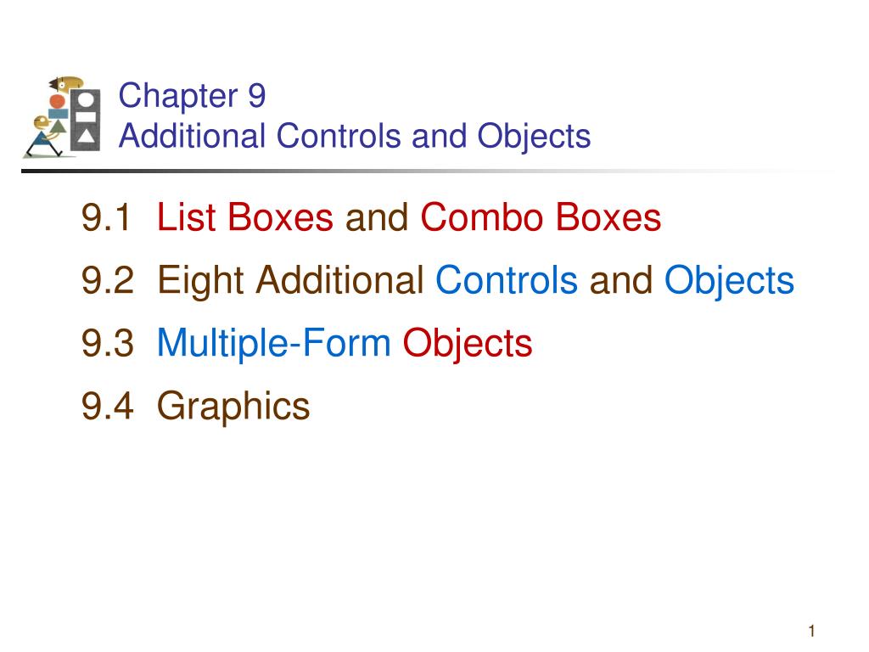The height and width of the screenshot is (652, 869).
Task: Select the white circle in gray panel
Action: pyautogui.click(x=86, y=100)
